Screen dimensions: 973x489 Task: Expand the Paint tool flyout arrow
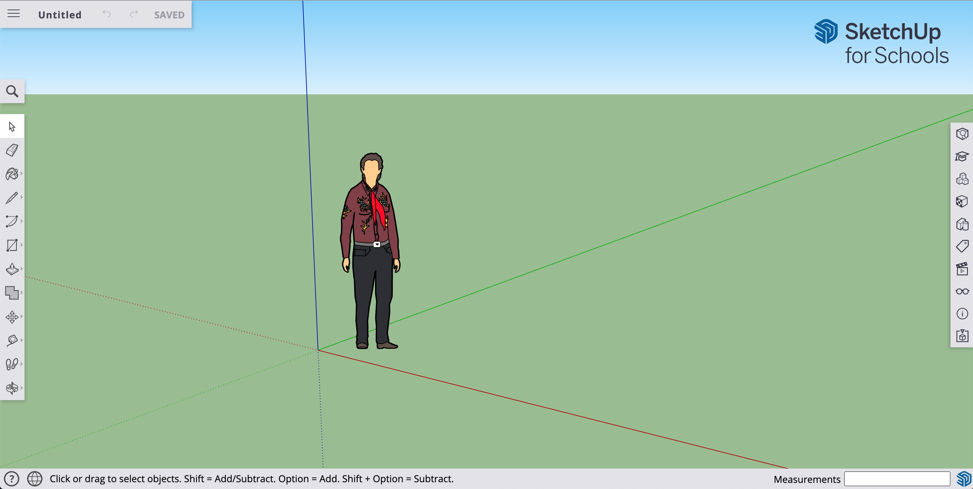[x=22, y=174]
